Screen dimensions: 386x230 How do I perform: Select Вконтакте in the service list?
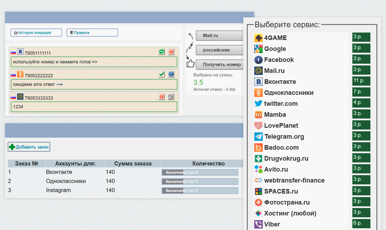click(280, 82)
